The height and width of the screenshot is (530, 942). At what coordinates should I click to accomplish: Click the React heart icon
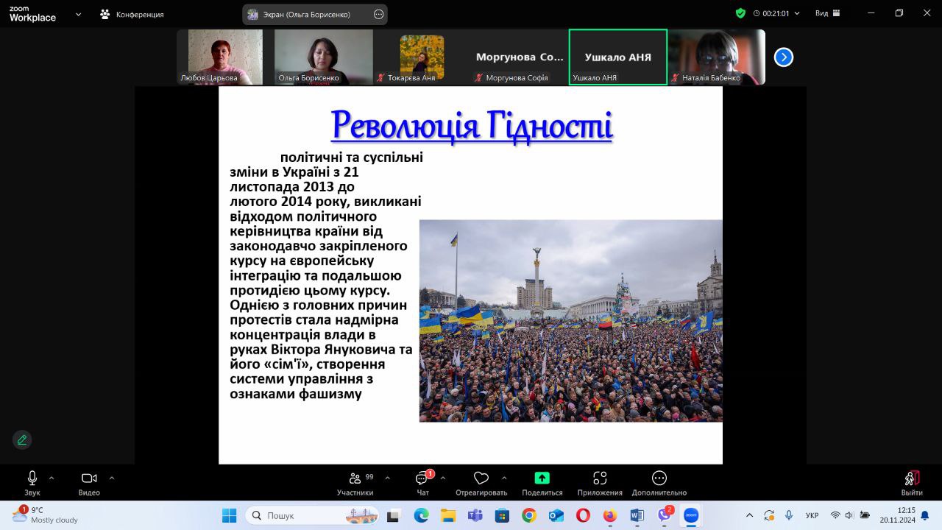(481, 478)
